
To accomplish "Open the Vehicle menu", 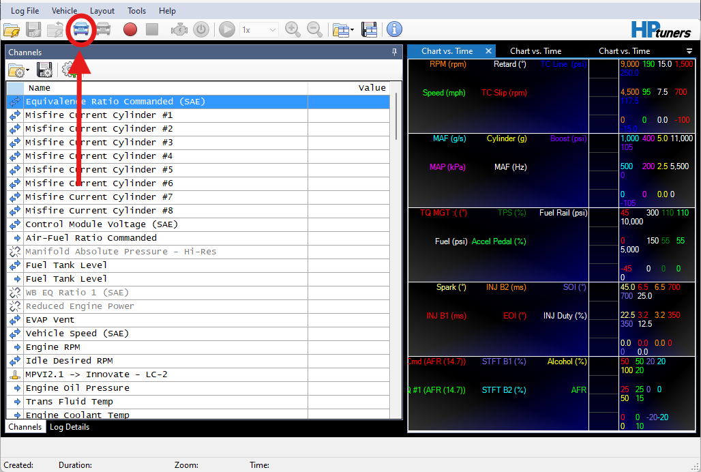I will [64, 11].
